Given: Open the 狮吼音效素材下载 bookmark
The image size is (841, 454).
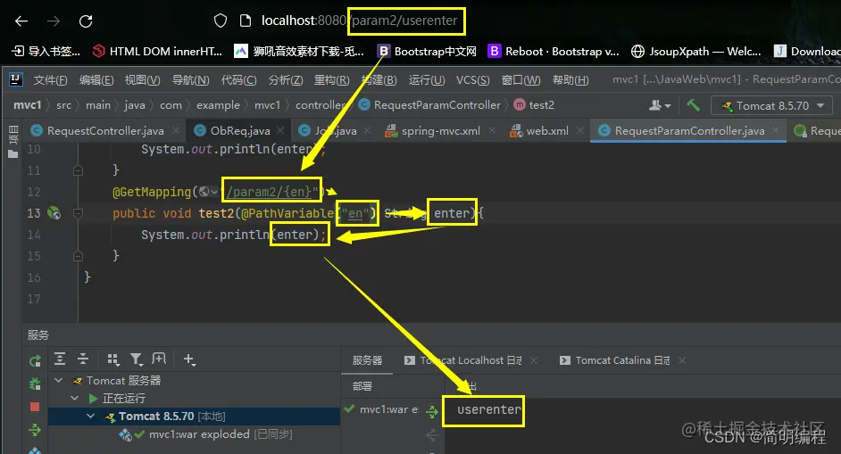Looking at the screenshot, I should [299, 51].
